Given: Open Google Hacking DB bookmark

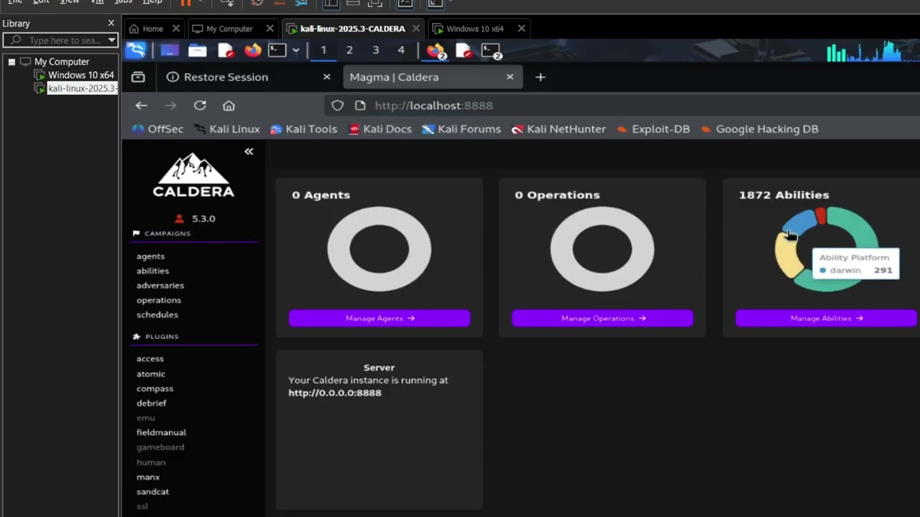Looking at the screenshot, I should click(x=759, y=129).
